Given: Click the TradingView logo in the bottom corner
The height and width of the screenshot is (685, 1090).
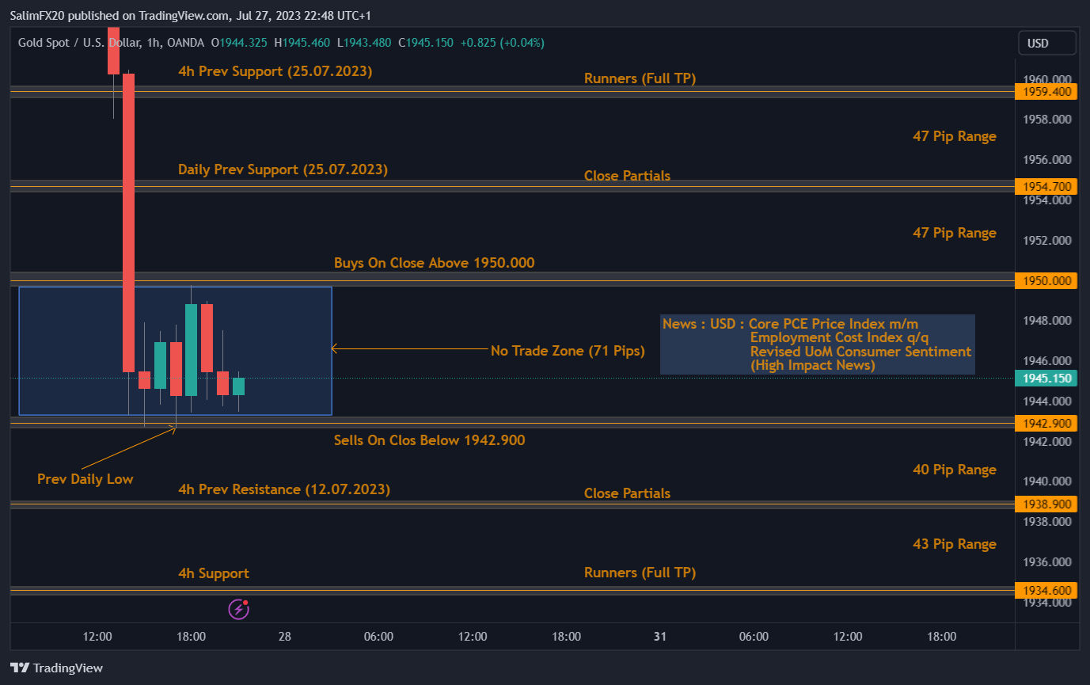Looking at the screenshot, I should click(55, 668).
